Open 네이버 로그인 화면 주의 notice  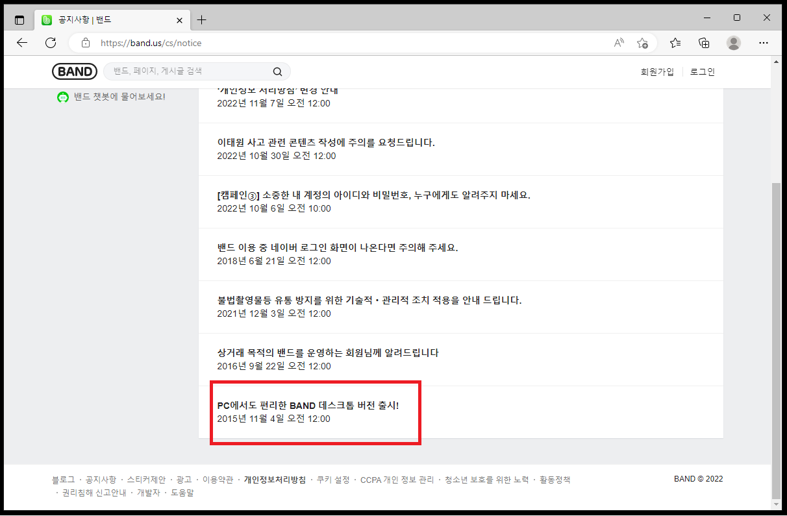(x=338, y=247)
